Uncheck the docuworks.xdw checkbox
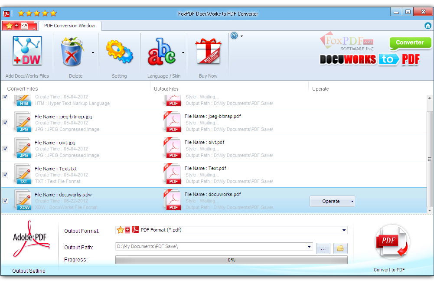The image size is (434, 284). click(x=6, y=200)
